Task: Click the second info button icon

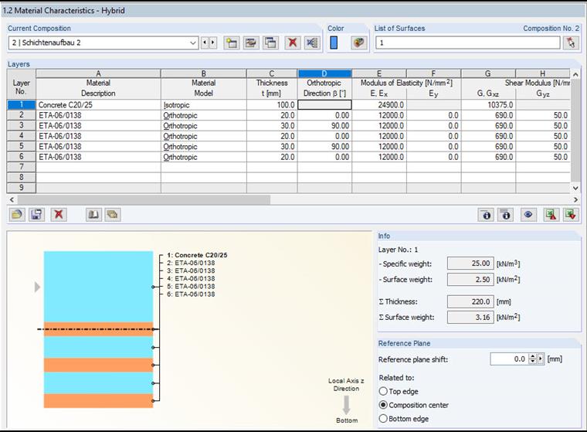Action: [506, 215]
